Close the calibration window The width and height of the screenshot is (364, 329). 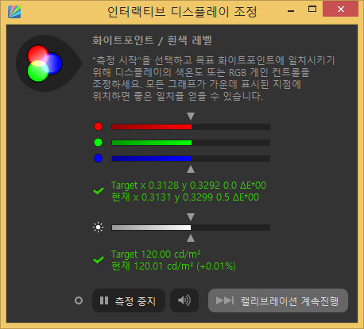point(341,10)
